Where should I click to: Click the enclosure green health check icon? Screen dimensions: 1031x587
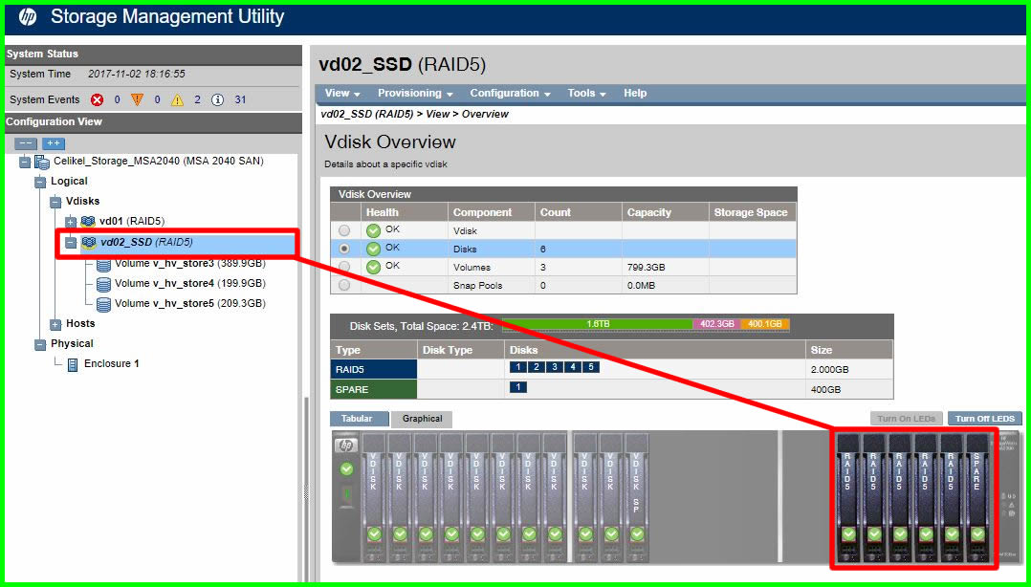(346, 469)
